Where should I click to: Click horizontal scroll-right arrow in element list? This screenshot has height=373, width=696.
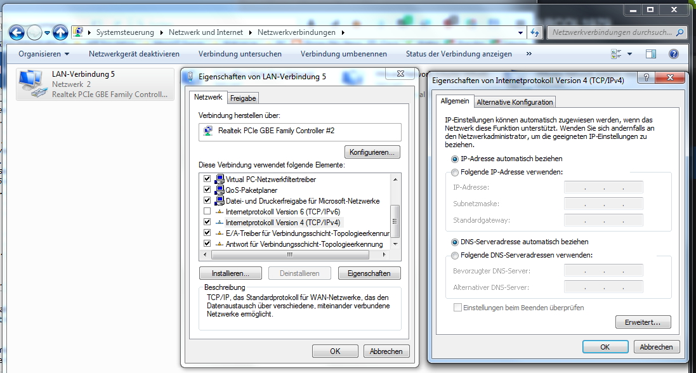[x=384, y=255]
